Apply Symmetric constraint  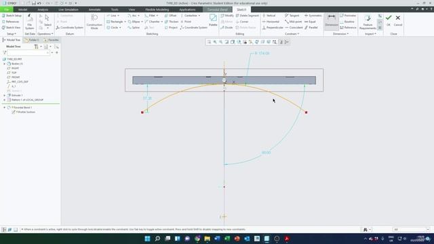[313, 16]
